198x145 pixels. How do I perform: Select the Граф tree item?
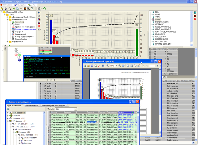point(17,24)
